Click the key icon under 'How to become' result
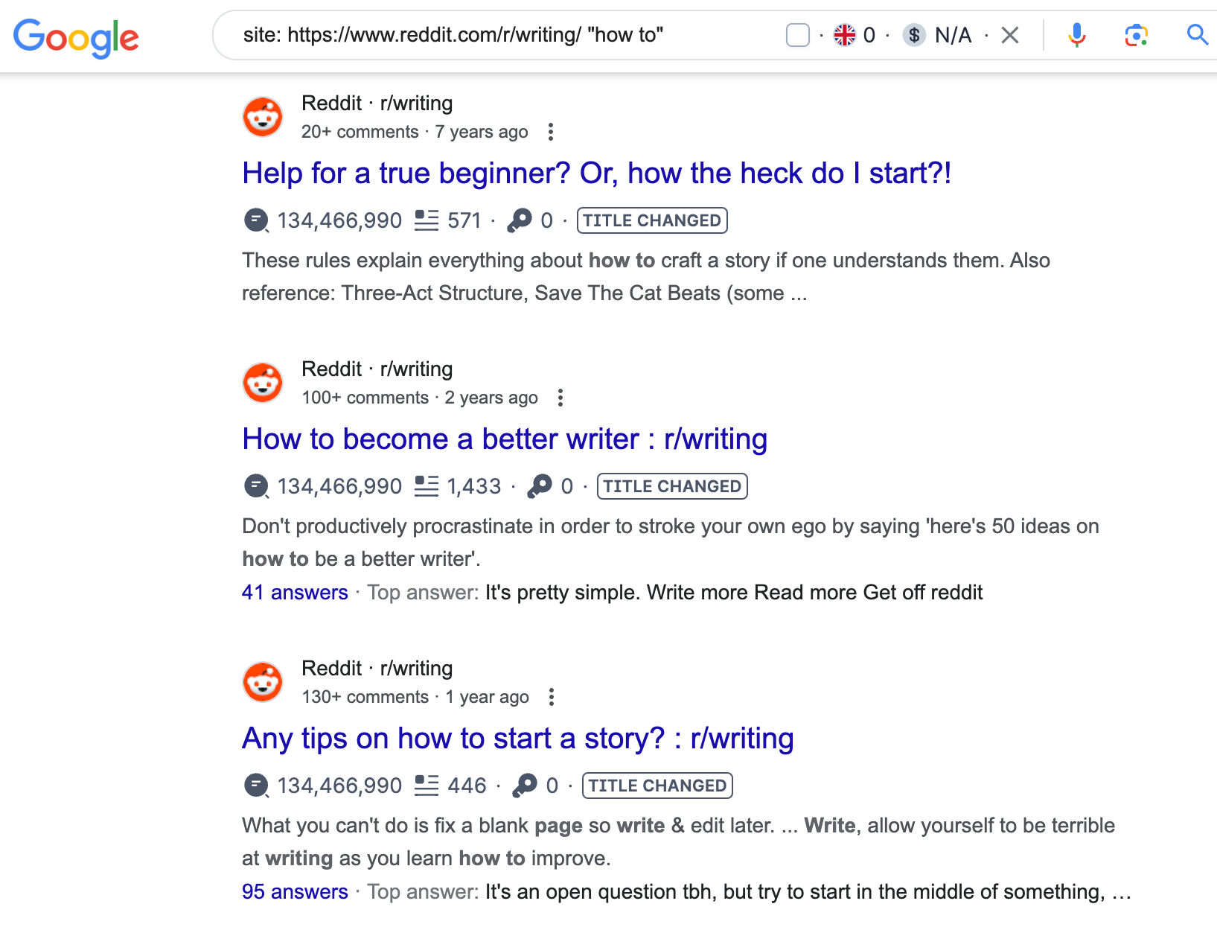Viewport: 1217px width, 930px height. click(540, 486)
